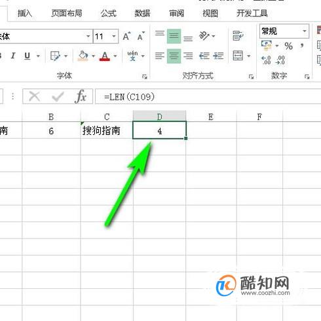Click the orientation text rotation icon
Image resolution: width=321 pixels, height=321 pixels.
(x=204, y=36)
